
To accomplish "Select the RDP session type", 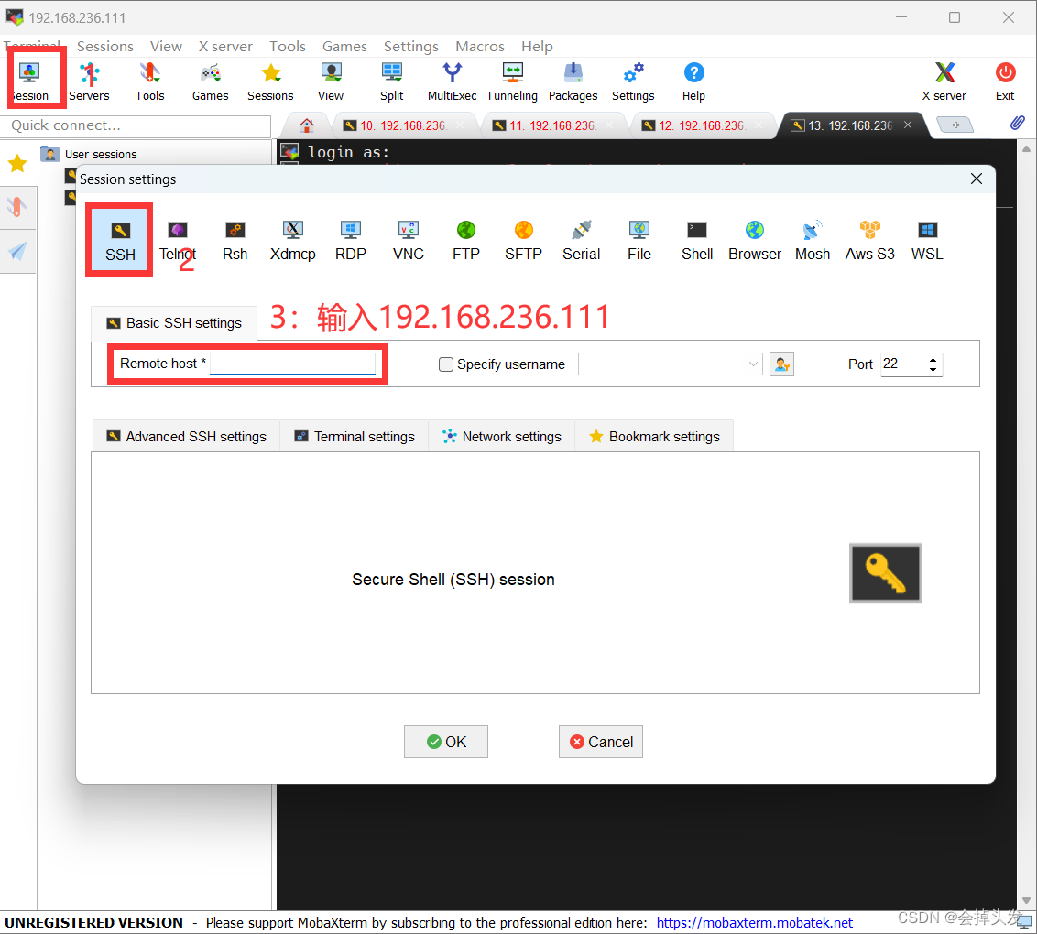I will 351,241.
